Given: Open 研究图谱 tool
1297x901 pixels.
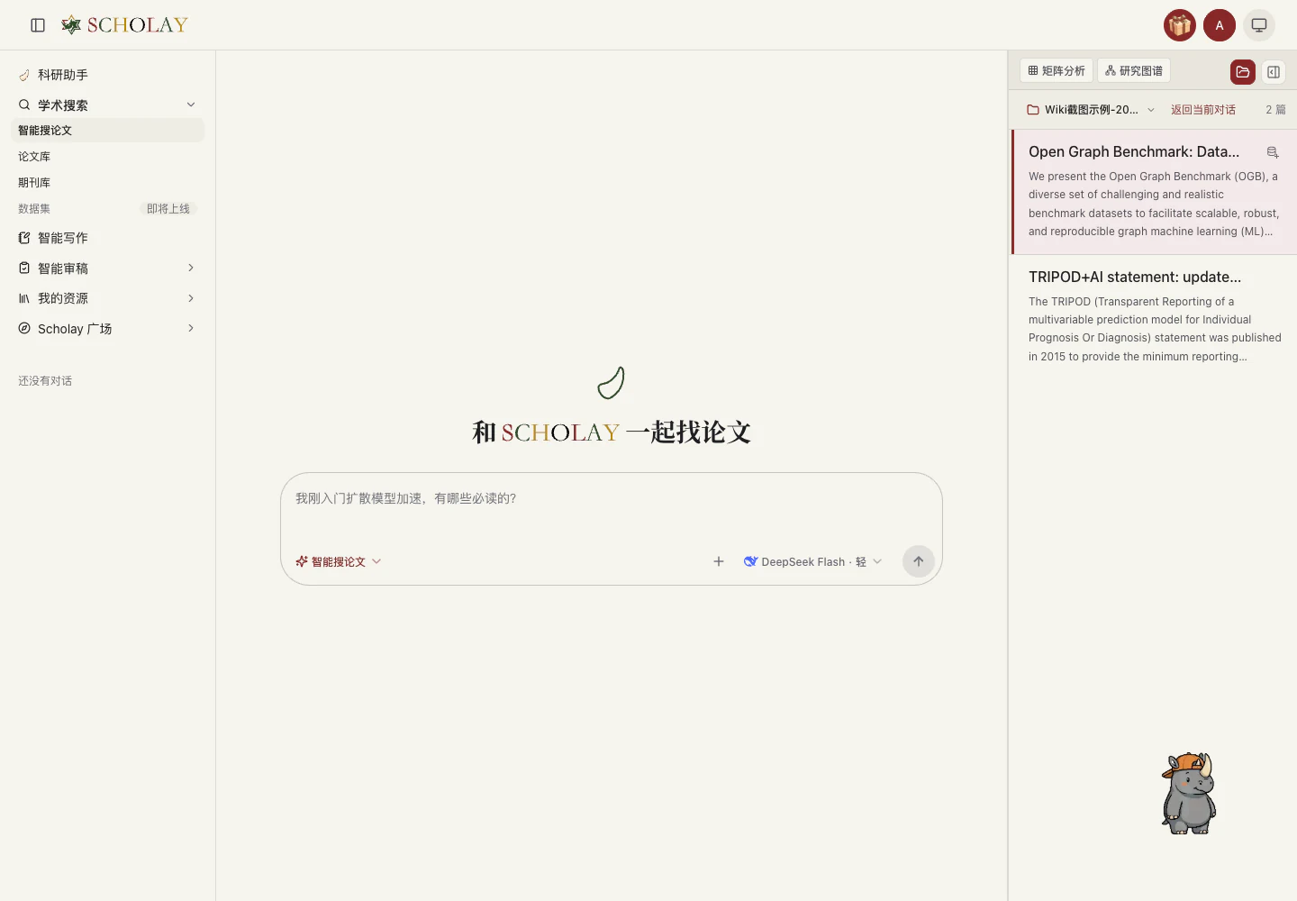Looking at the screenshot, I should pyautogui.click(x=1134, y=70).
